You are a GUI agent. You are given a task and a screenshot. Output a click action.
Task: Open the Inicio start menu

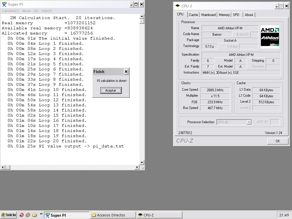(9, 215)
